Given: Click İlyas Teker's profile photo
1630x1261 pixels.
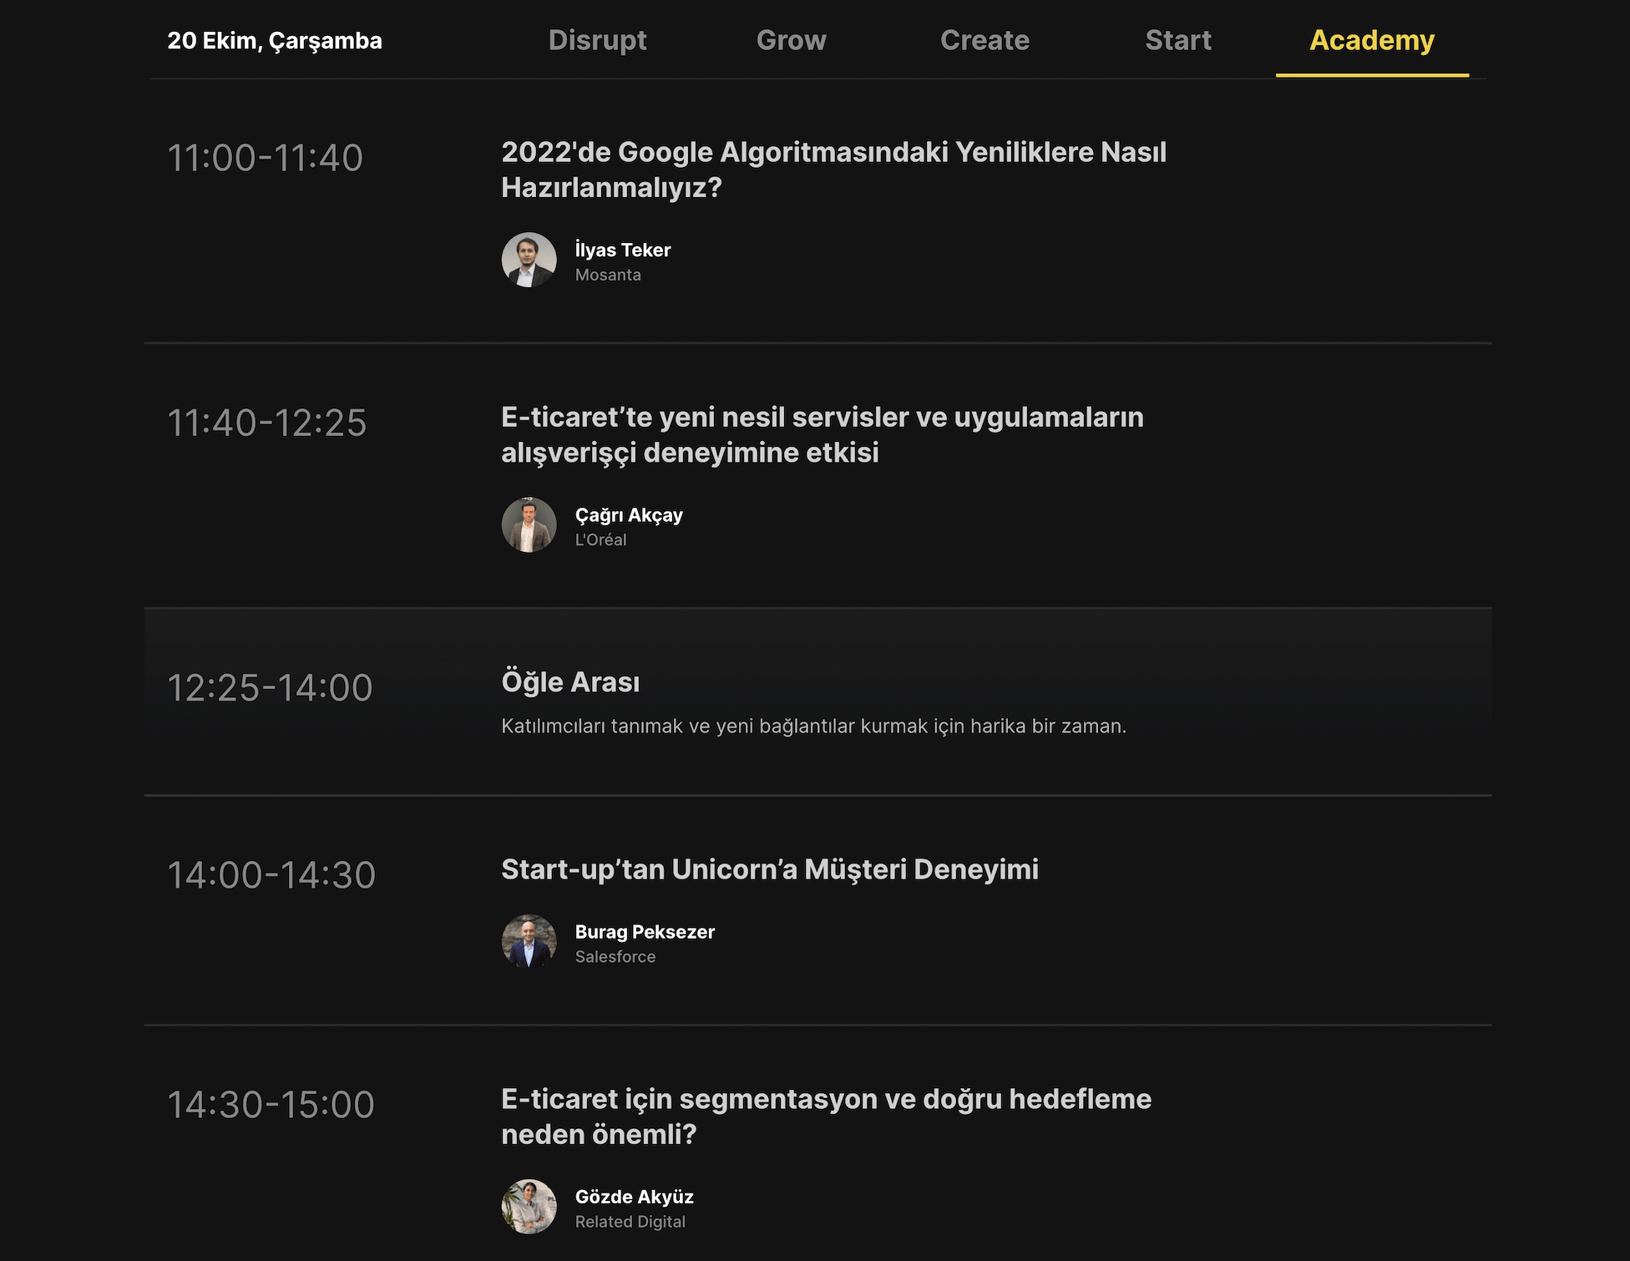Looking at the screenshot, I should coord(529,261).
